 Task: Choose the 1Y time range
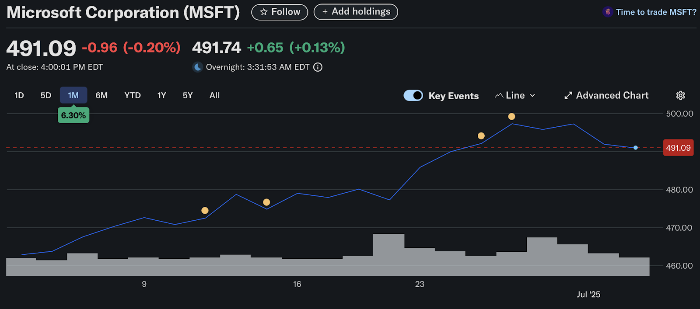pos(162,95)
